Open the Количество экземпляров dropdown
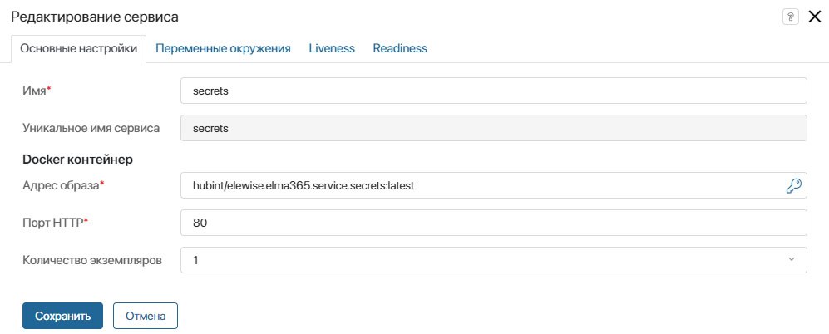This screenshot has width=829, height=334. (494, 260)
